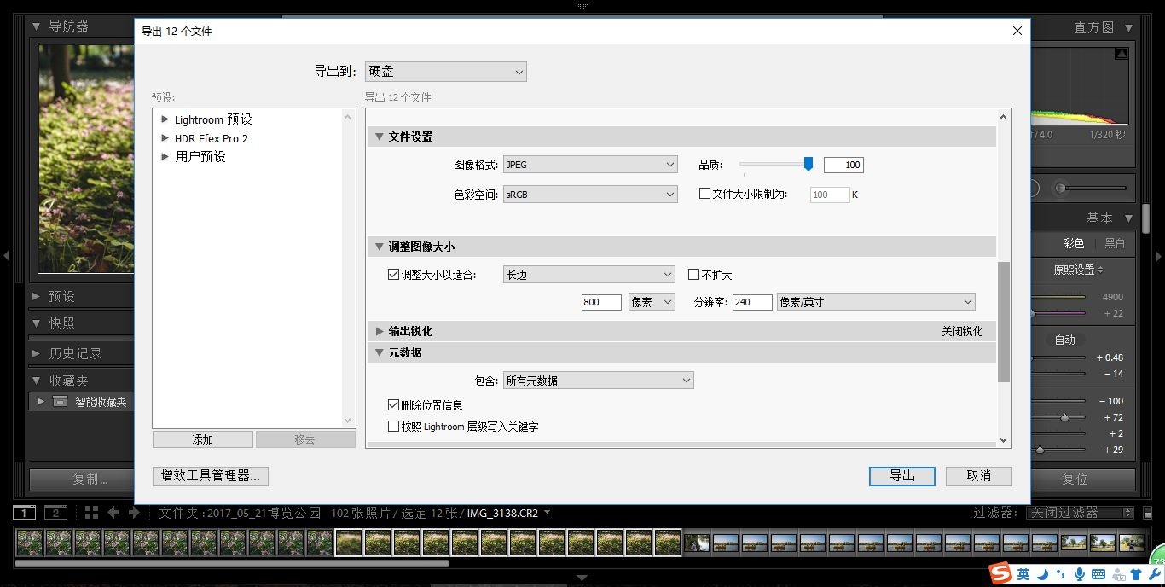This screenshot has width=1165, height=587.
Task: Open 增效工具管理器 plugin manager
Action: pyautogui.click(x=210, y=478)
